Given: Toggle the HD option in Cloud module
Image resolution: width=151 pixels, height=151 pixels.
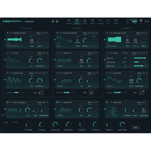Looking at the screenshot, I should coord(125,53).
